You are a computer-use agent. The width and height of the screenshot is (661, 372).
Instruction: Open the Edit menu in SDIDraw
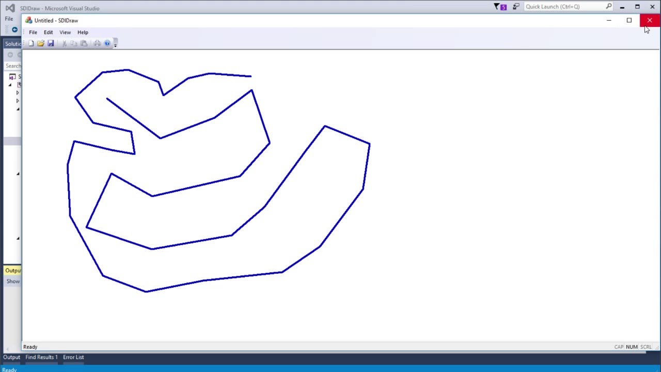click(48, 32)
